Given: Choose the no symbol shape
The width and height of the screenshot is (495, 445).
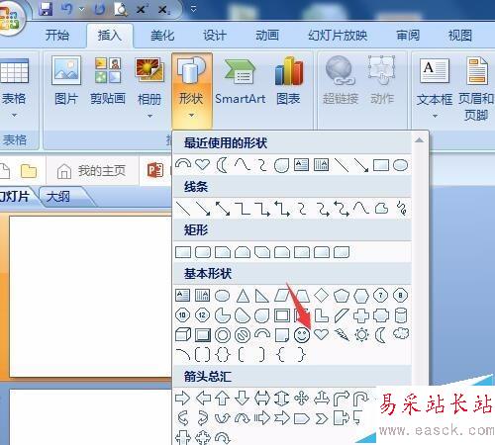Looking at the screenshot, I should 243,335.
